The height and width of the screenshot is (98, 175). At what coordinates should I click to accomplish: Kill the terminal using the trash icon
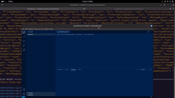click(x=144, y=69)
